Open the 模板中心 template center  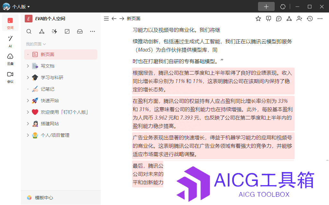click(40, 198)
